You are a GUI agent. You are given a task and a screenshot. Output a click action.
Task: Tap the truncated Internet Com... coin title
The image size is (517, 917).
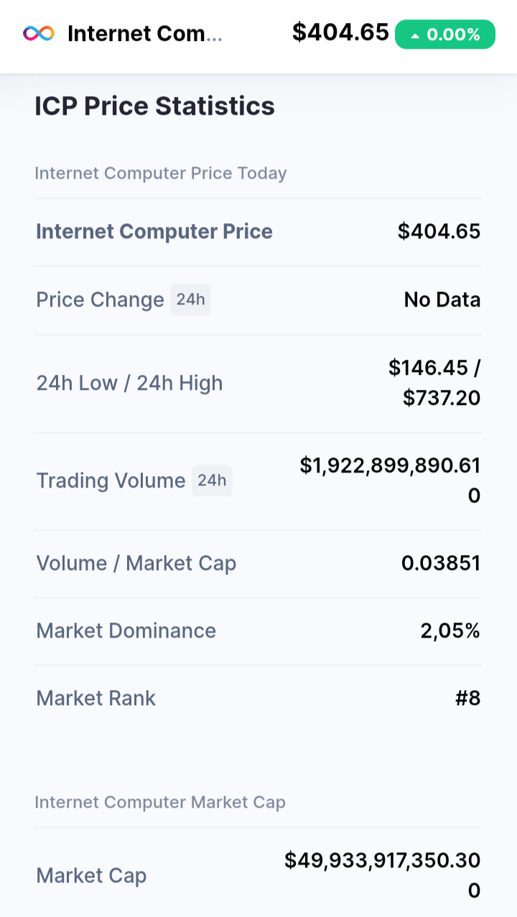[x=145, y=34]
